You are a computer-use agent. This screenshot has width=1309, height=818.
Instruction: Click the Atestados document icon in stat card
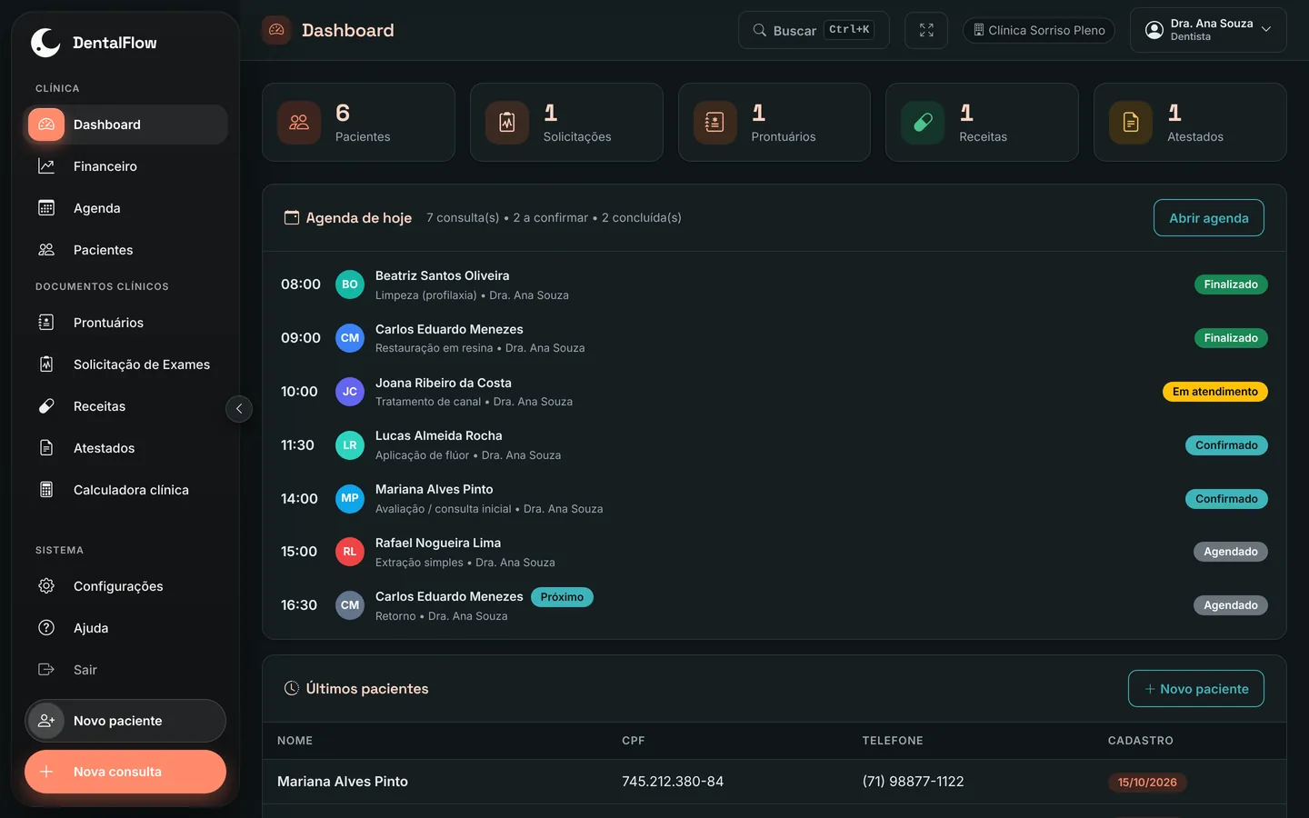coord(1131,123)
